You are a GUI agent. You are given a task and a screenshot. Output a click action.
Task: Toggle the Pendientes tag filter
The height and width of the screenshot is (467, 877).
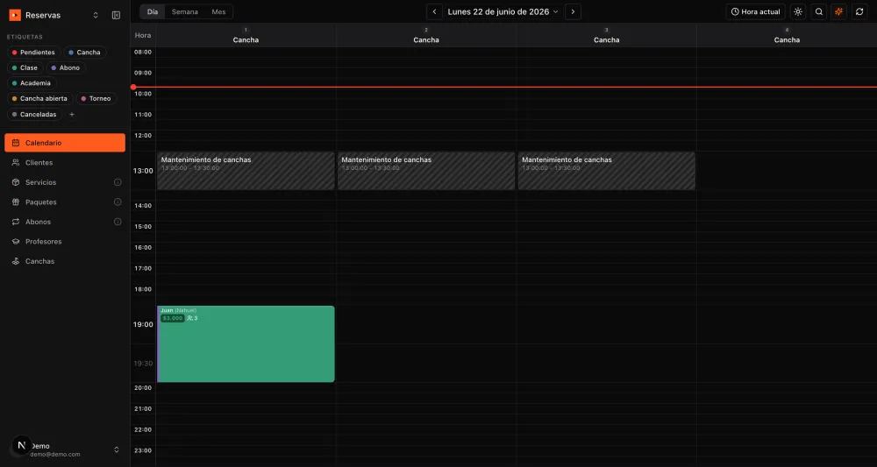(x=33, y=53)
